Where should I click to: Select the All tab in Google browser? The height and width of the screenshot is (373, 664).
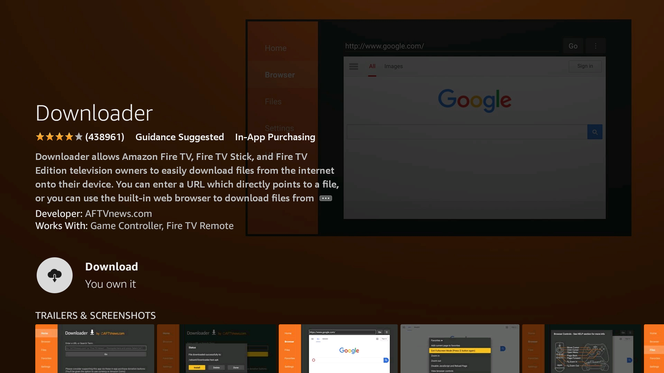(372, 66)
